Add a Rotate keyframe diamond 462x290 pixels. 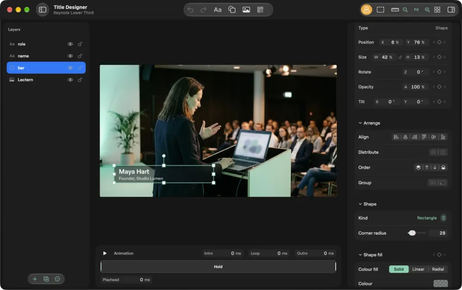(x=439, y=72)
